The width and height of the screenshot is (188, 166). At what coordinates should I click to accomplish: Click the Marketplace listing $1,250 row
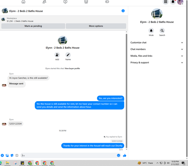point(20,20)
